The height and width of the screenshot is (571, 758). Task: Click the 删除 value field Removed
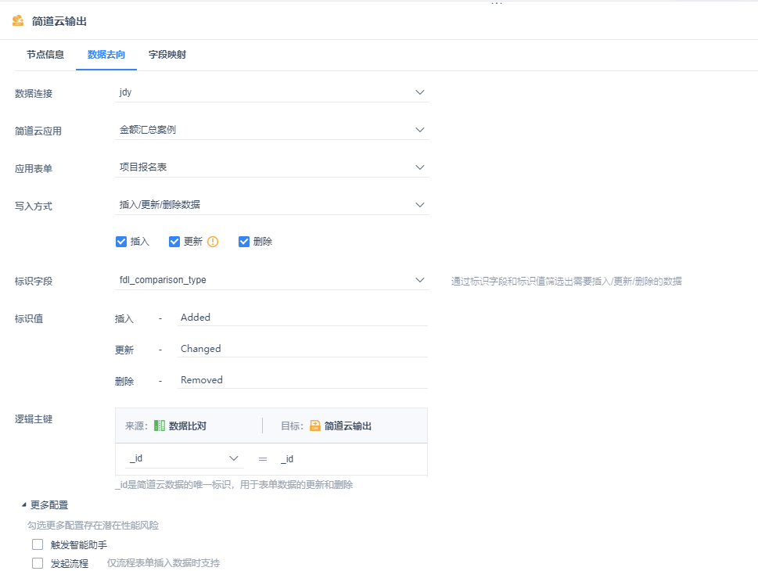(303, 380)
